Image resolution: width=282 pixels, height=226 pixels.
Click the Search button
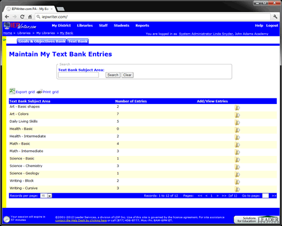click(113, 75)
